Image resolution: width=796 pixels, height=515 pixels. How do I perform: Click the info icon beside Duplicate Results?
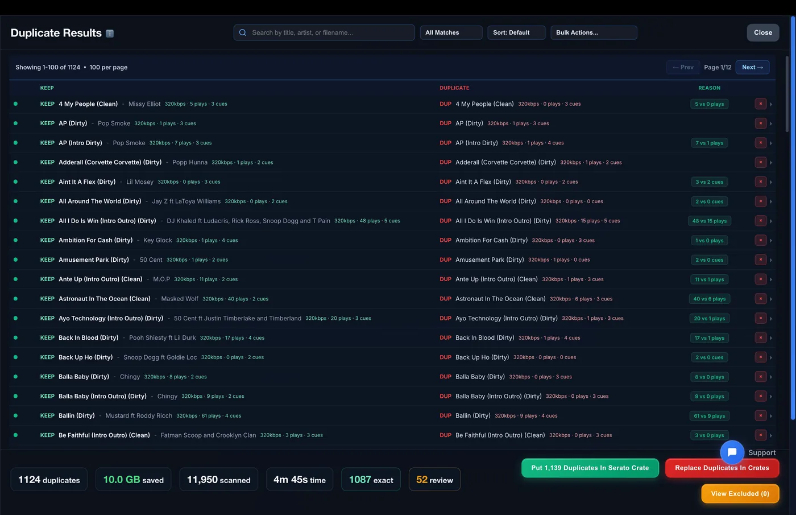click(110, 34)
